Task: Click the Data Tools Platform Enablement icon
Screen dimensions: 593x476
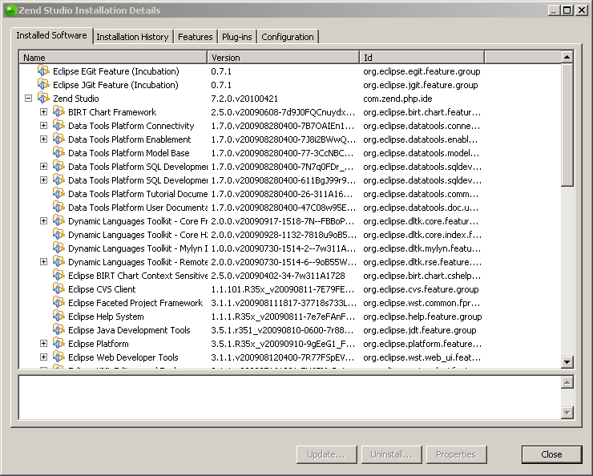Action: click(x=58, y=139)
